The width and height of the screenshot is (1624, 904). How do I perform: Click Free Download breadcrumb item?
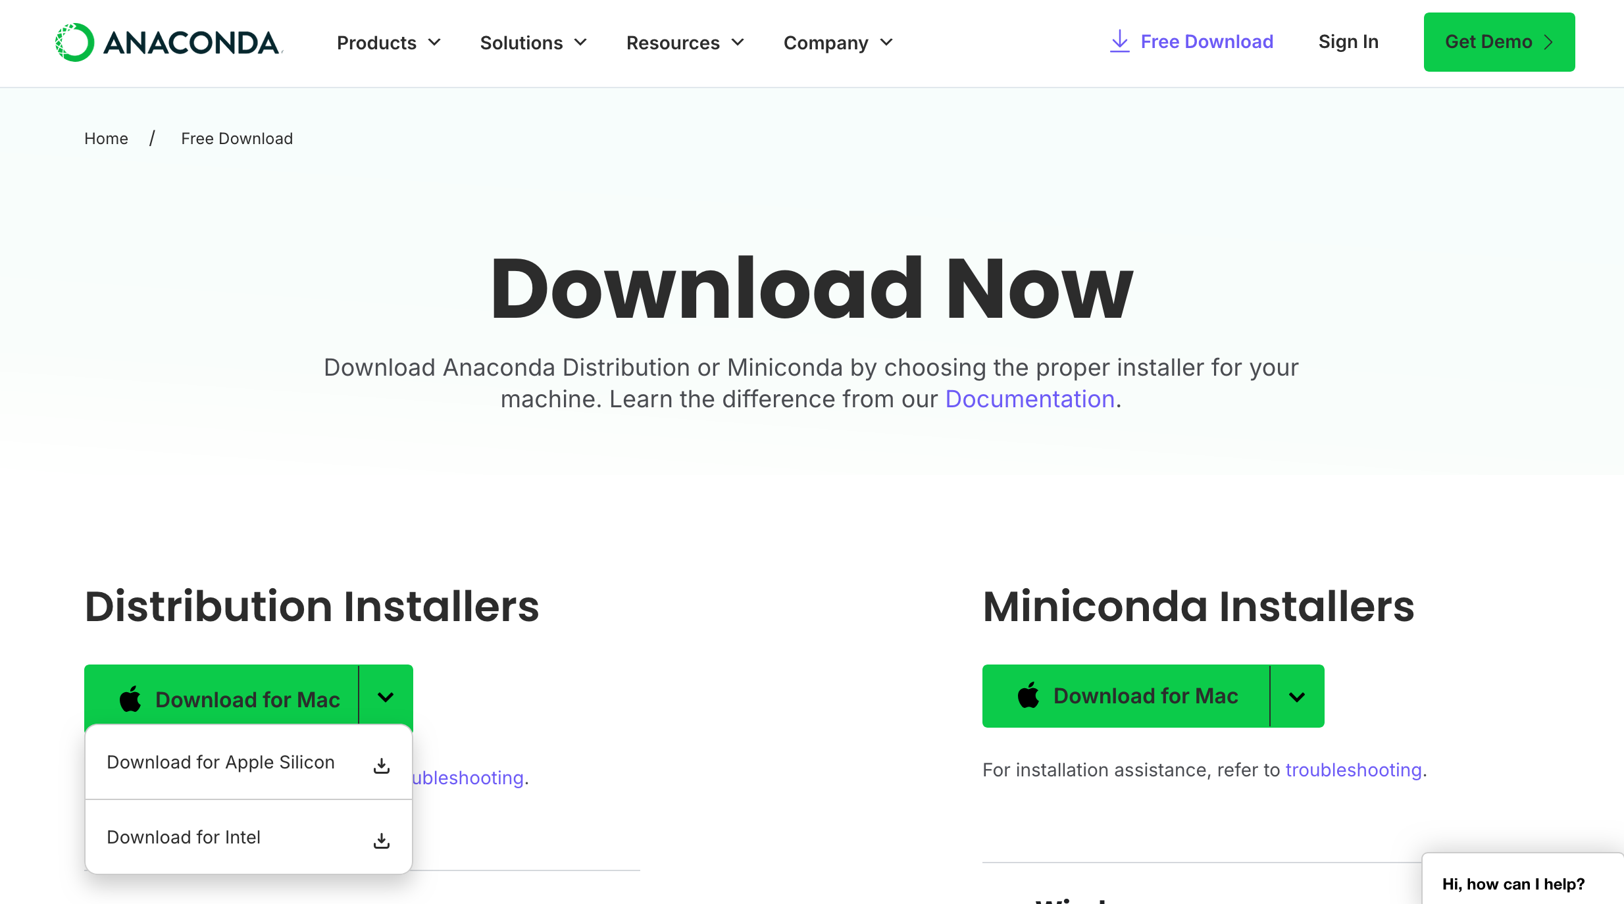[237, 139]
